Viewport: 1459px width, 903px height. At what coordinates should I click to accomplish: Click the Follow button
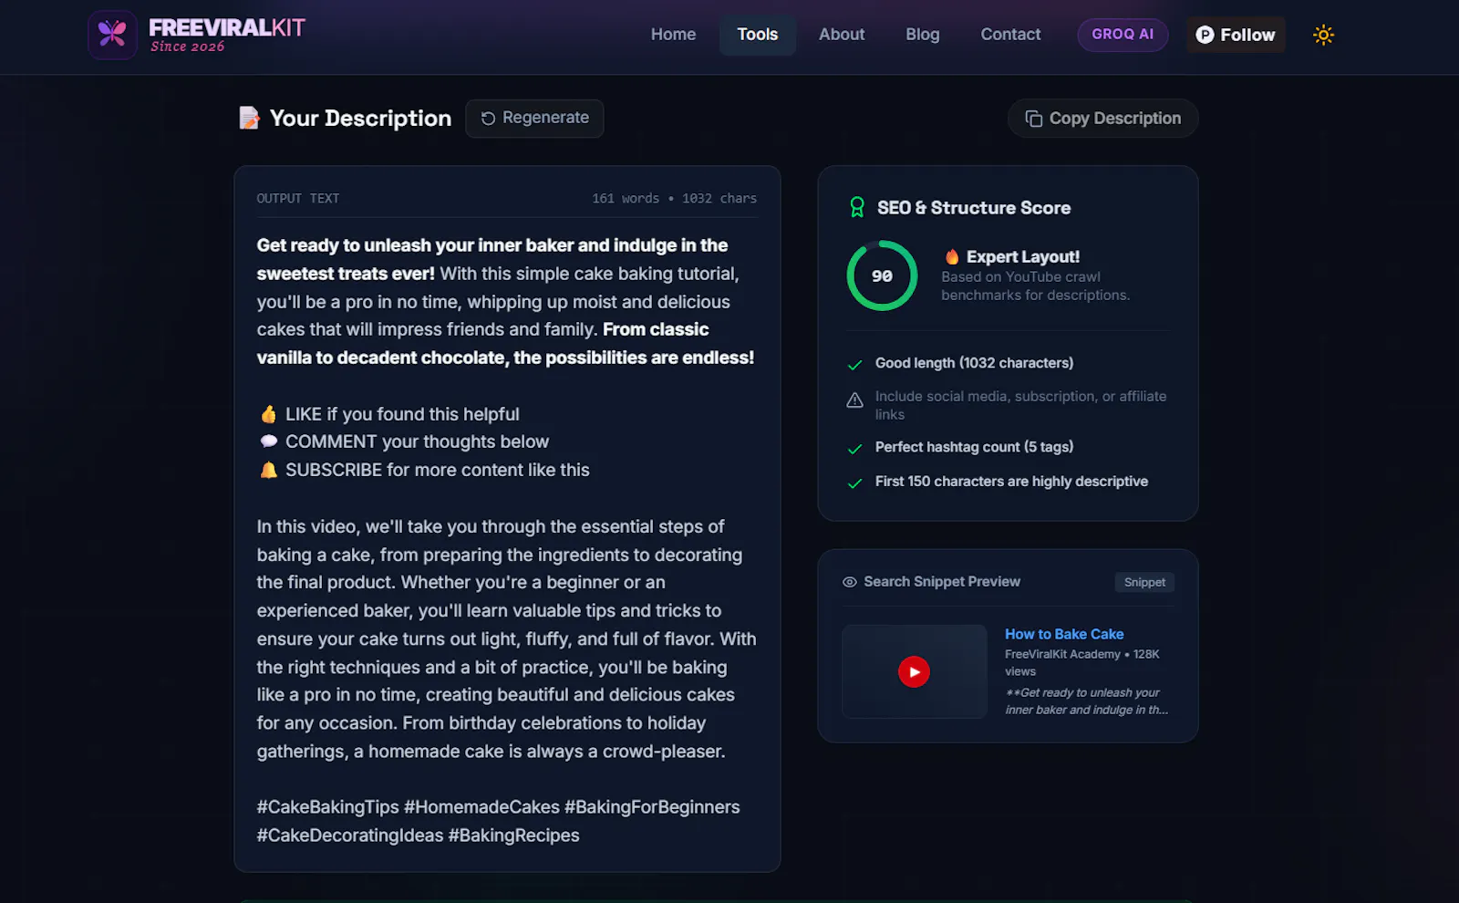tap(1236, 35)
